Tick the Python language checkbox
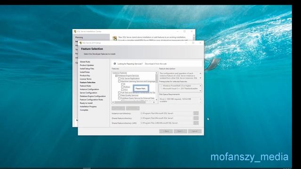This screenshot has height=169, width=301. [x=122, y=87]
